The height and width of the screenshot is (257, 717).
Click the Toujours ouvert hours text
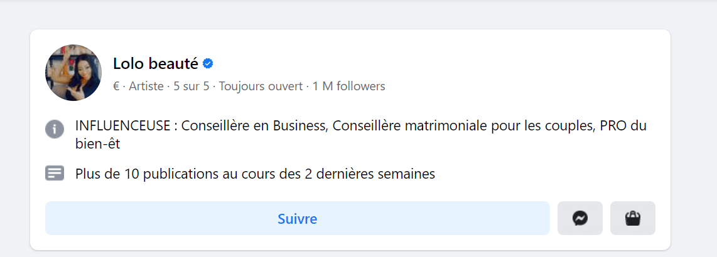261,86
